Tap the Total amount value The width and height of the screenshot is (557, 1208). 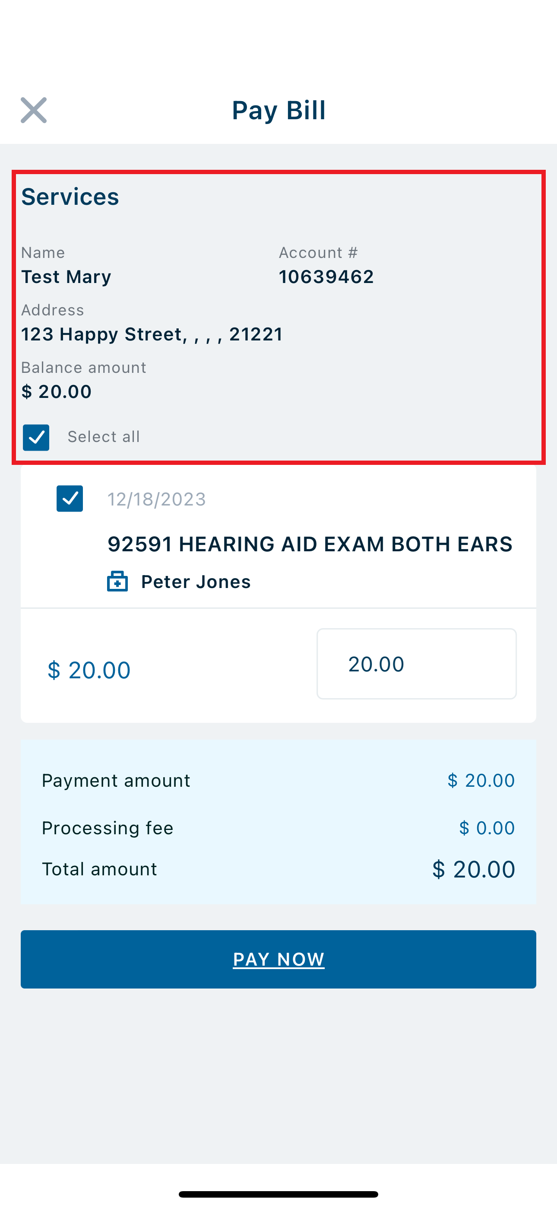pos(474,869)
